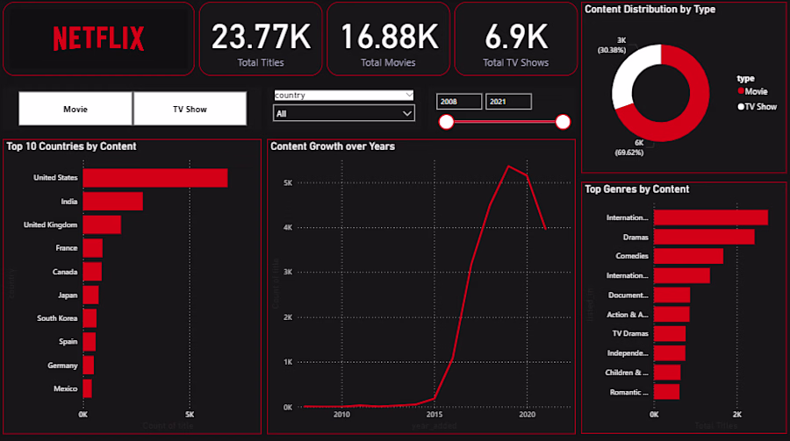Select the Spain bar
The height and width of the screenshot is (441, 790).
(90, 342)
